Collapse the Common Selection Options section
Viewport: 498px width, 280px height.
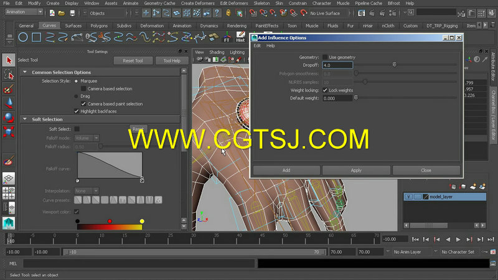click(25, 72)
